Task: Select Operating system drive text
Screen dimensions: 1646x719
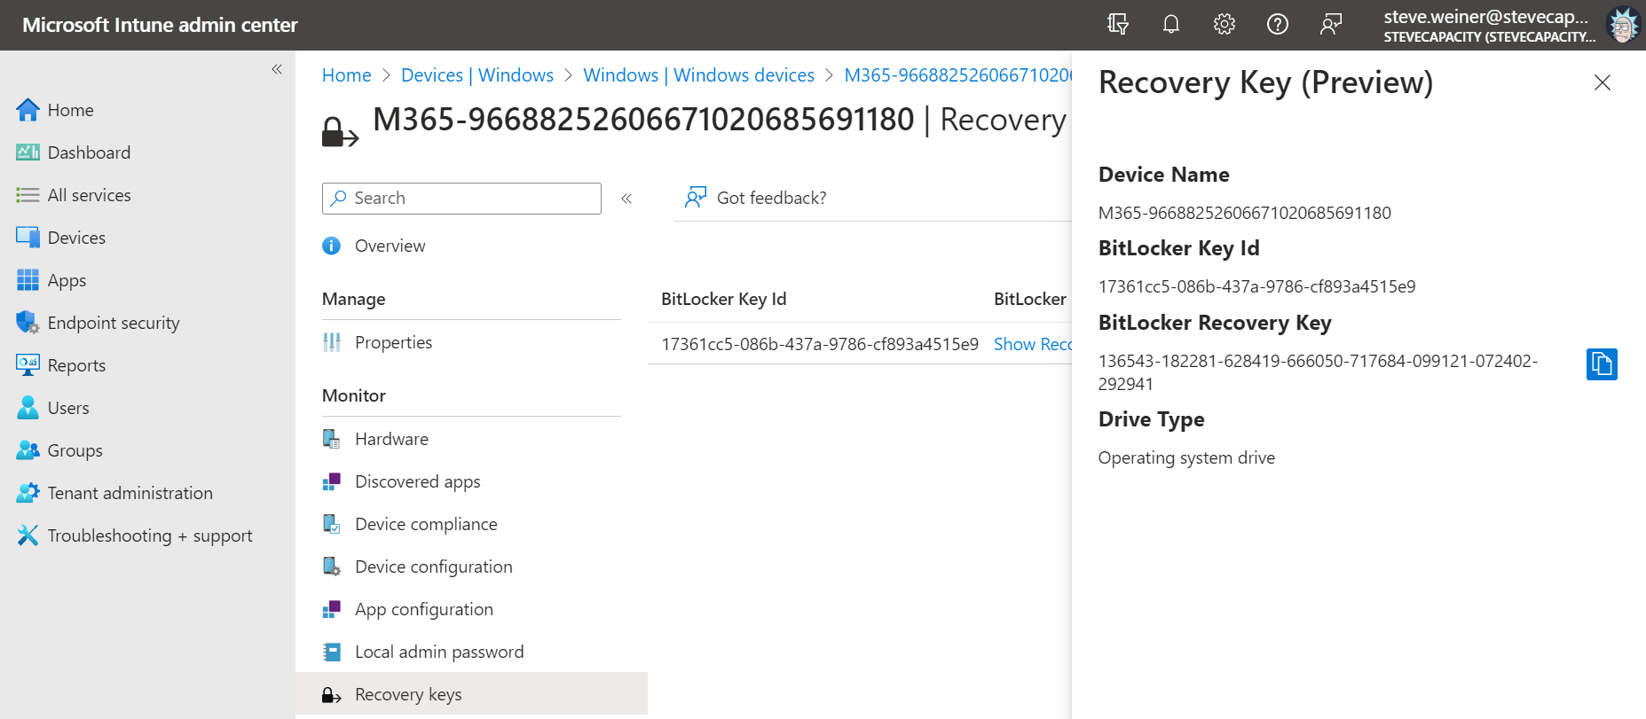Action: (1186, 457)
